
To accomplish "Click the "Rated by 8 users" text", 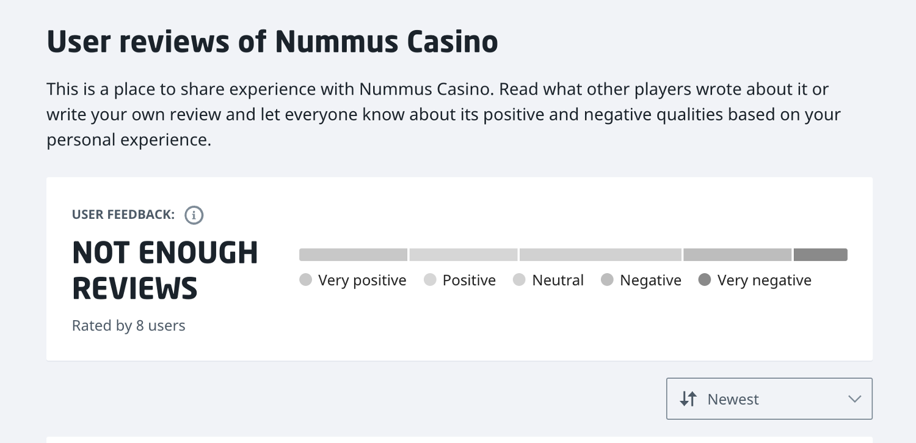I will point(129,326).
